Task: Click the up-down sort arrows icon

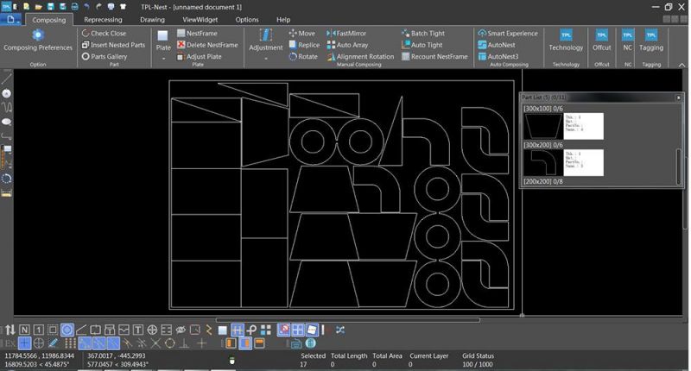Action: 10,330
